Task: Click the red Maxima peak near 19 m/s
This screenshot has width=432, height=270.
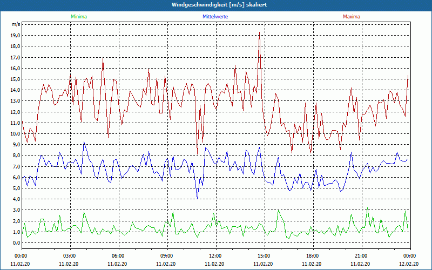Action: (259, 32)
